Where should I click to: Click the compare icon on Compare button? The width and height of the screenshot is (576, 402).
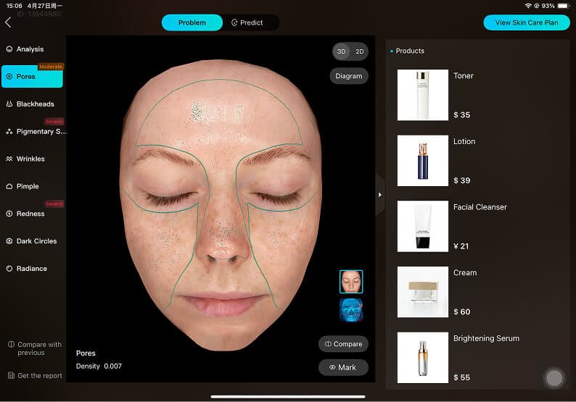tap(328, 343)
